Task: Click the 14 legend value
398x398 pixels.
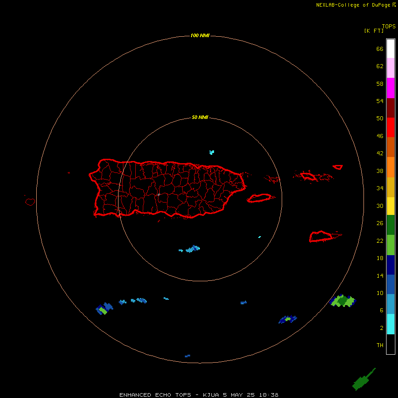Action: (x=380, y=276)
